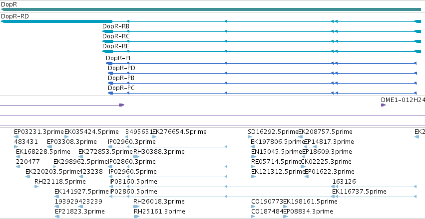
Task: Select EST EK116737.5prime
Action: point(359,192)
